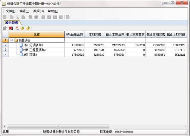Click the 名称 column header
Viewport: 190px width, 136px height.
pos(37,34)
